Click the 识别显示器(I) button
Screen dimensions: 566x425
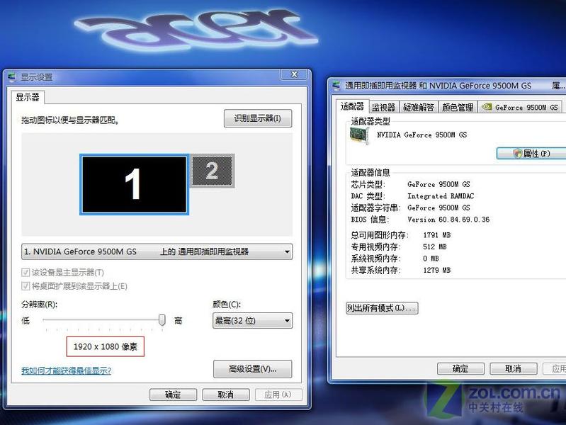tap(258, 118)
